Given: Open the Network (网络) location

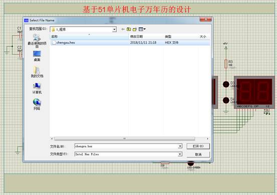Looking at the screenshot, I should 37,104.
